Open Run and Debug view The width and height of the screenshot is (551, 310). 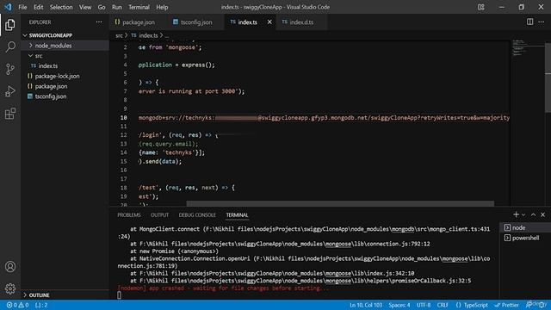tap(10, 91)
